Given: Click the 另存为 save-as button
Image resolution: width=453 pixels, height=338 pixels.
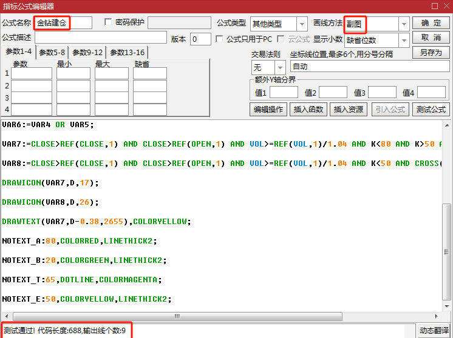Looking at the screenshot, I should pos(431,53).
